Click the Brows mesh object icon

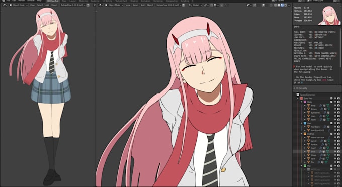[309, 109]
